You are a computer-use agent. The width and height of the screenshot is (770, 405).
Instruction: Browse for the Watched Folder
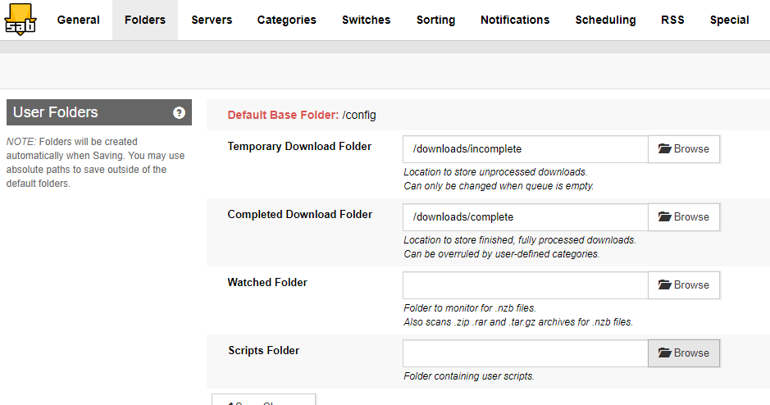(684, 285)
